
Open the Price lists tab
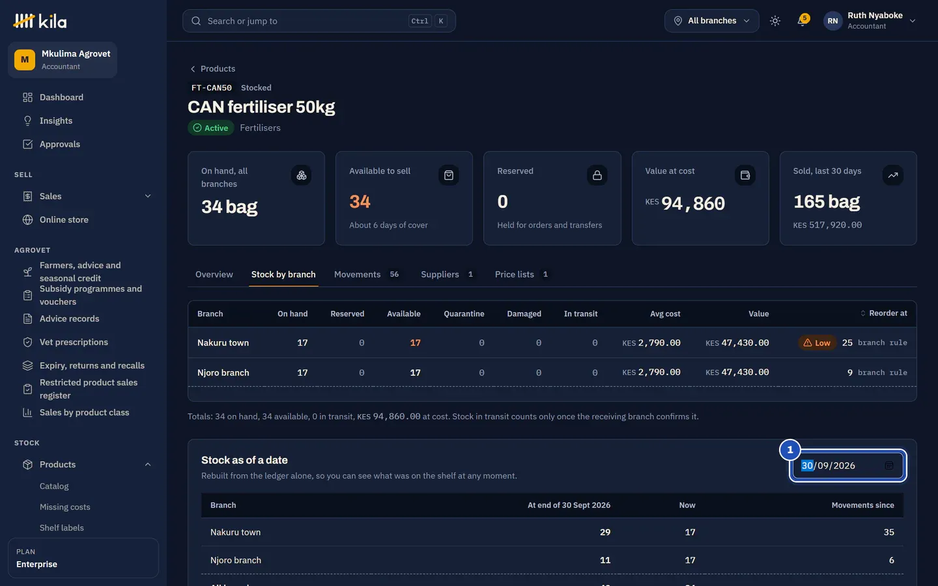[523, 275]
